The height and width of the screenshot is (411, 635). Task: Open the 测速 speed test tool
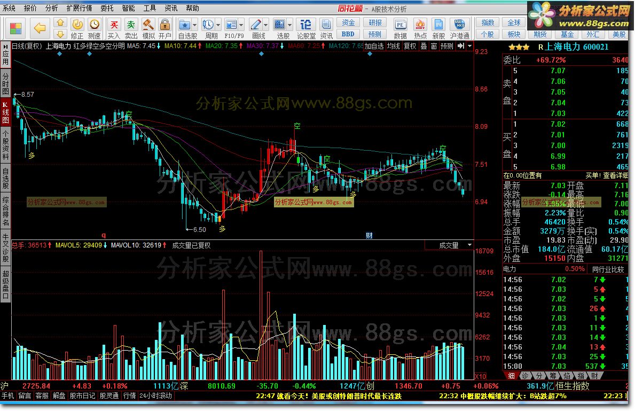94,29
